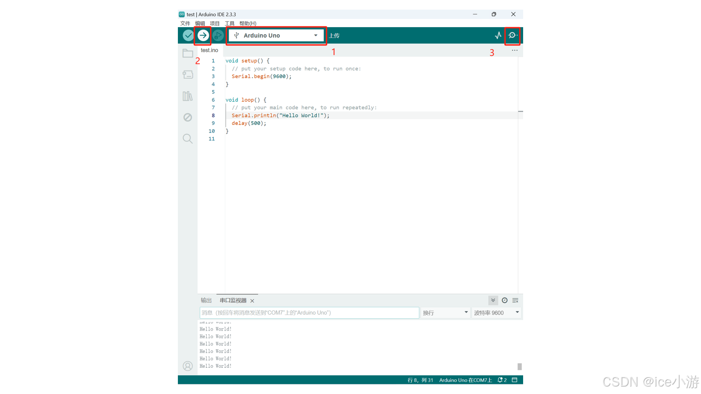This screenshot has height=394, width=701.
Task: Open the Debug sidebar panel
Action: [x=188, y=117]
